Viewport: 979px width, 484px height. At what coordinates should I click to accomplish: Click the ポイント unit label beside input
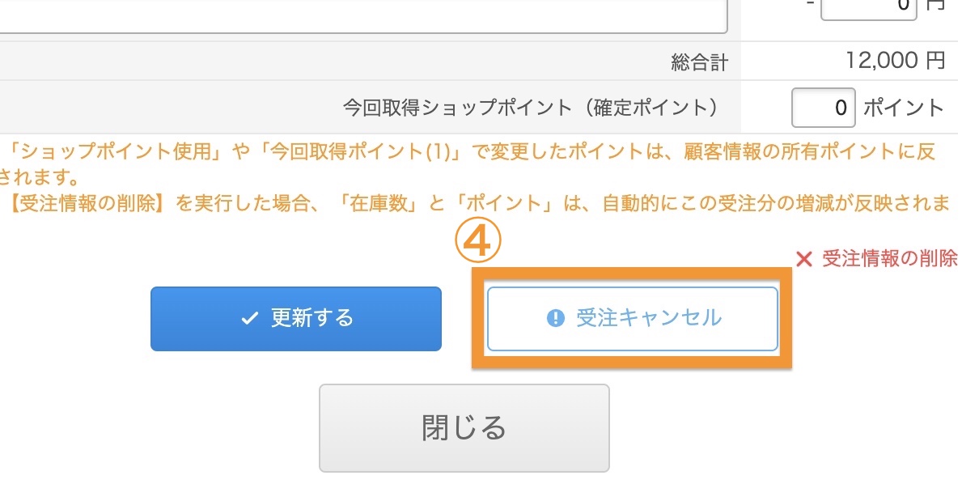tap(904, 108)
